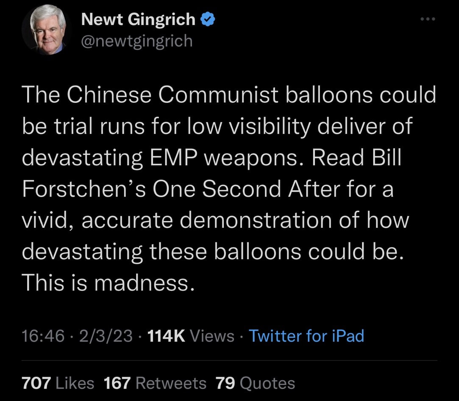Click the Newt Gingrich display name
Viewport: 459px width, 401px height.
tap(138, 19)
